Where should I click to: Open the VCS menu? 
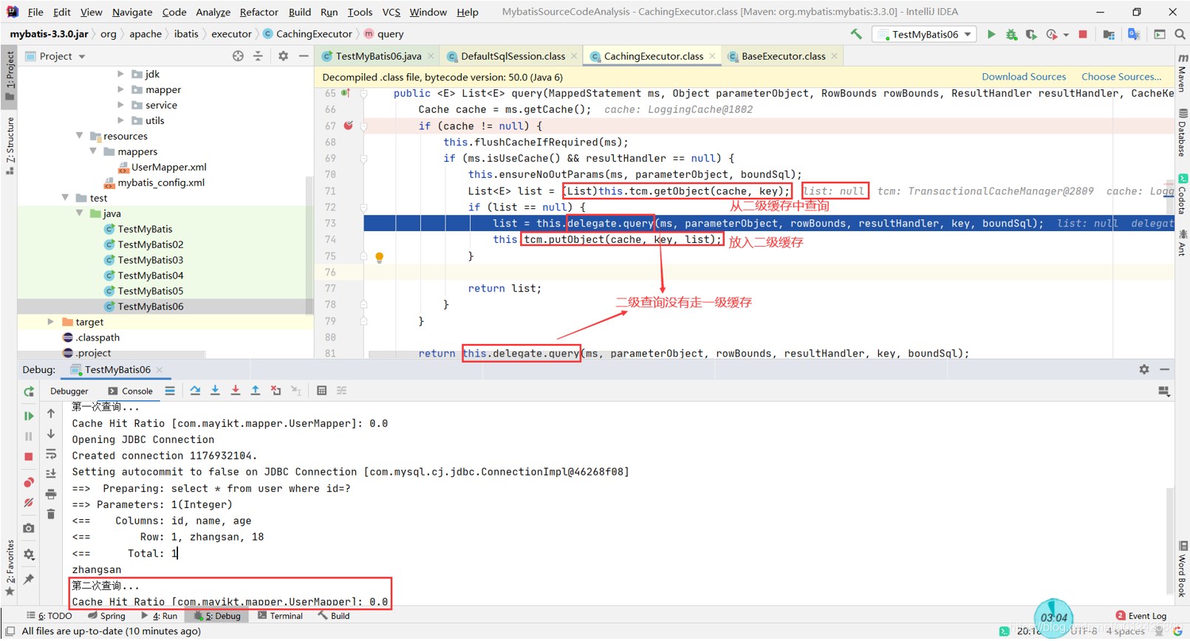click(391, 12)
